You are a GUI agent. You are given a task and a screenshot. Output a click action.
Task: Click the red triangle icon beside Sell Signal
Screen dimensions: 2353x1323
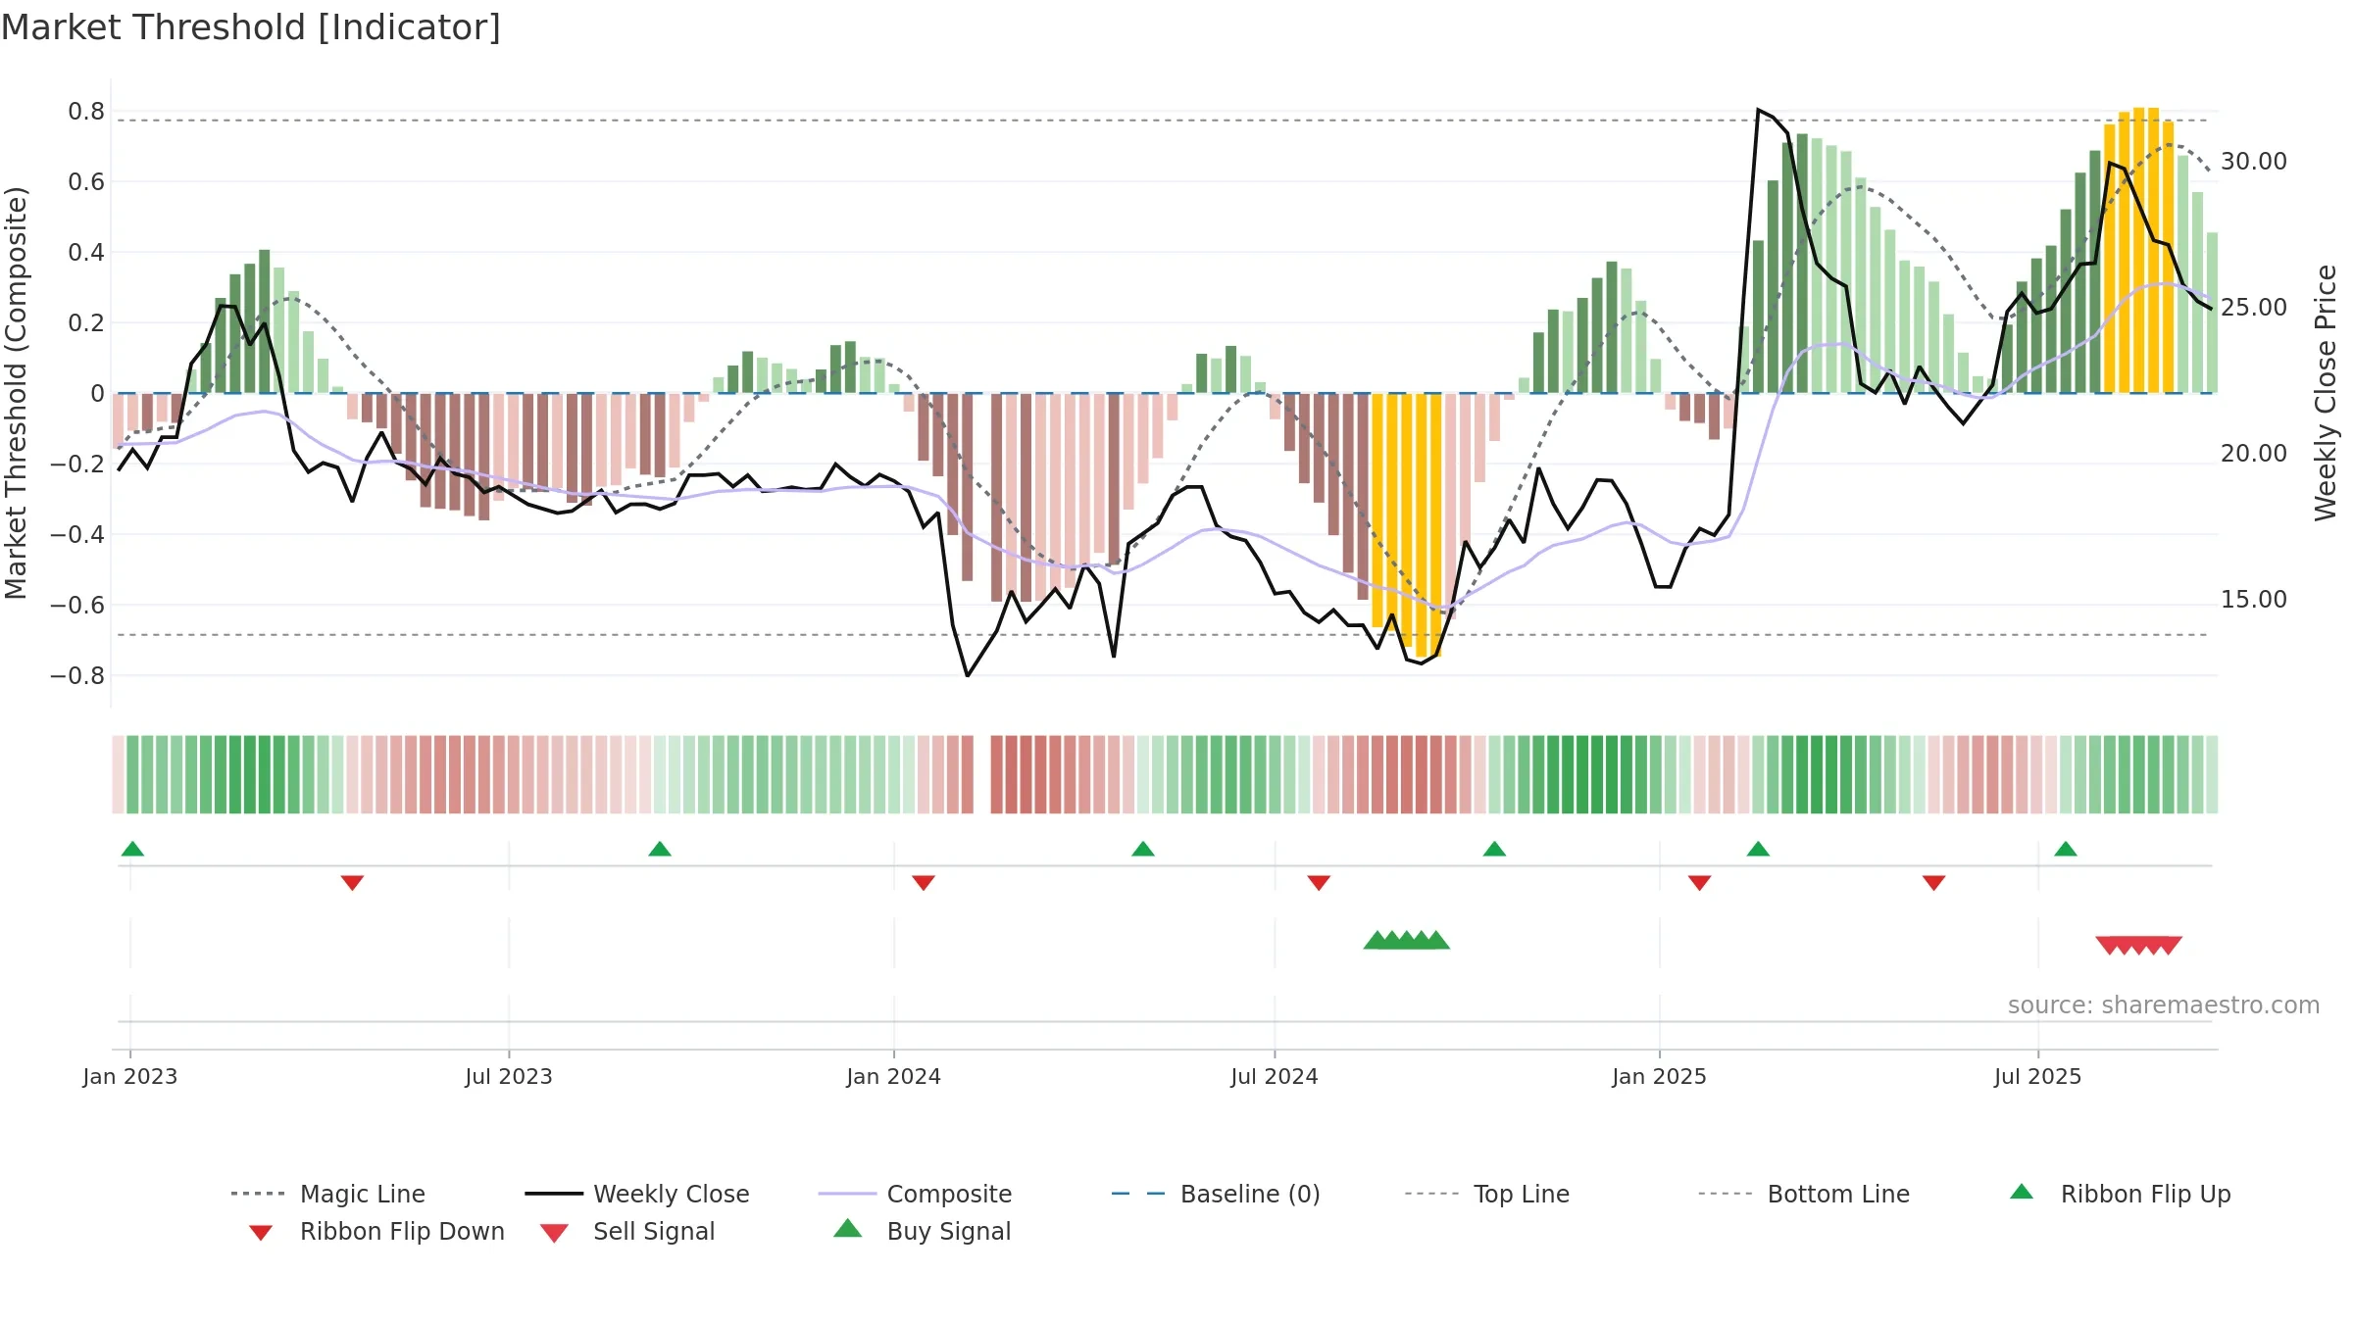(554, 1233)
